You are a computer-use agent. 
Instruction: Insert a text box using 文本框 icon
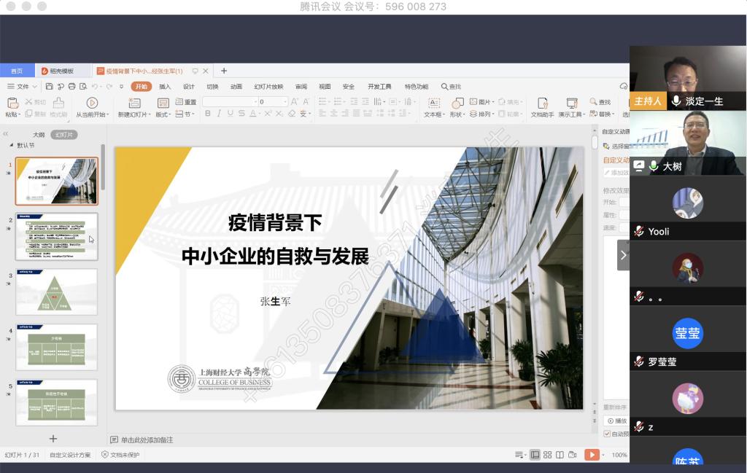(433, 103)
